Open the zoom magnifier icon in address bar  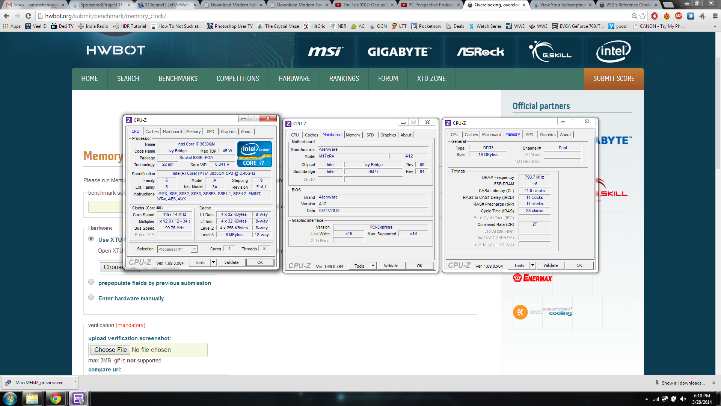tap(634, 16)
